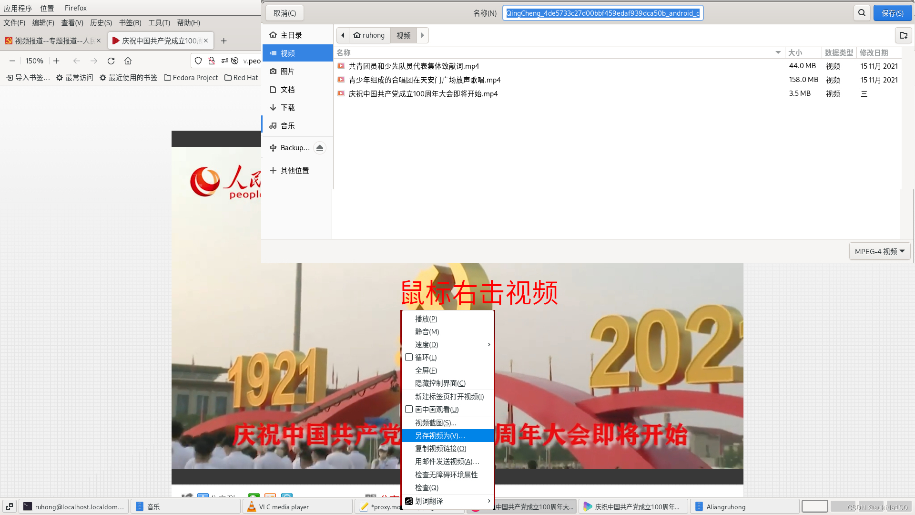Click 静音 in the video context menu
915x515 pixels.
(x=448, y=332)
